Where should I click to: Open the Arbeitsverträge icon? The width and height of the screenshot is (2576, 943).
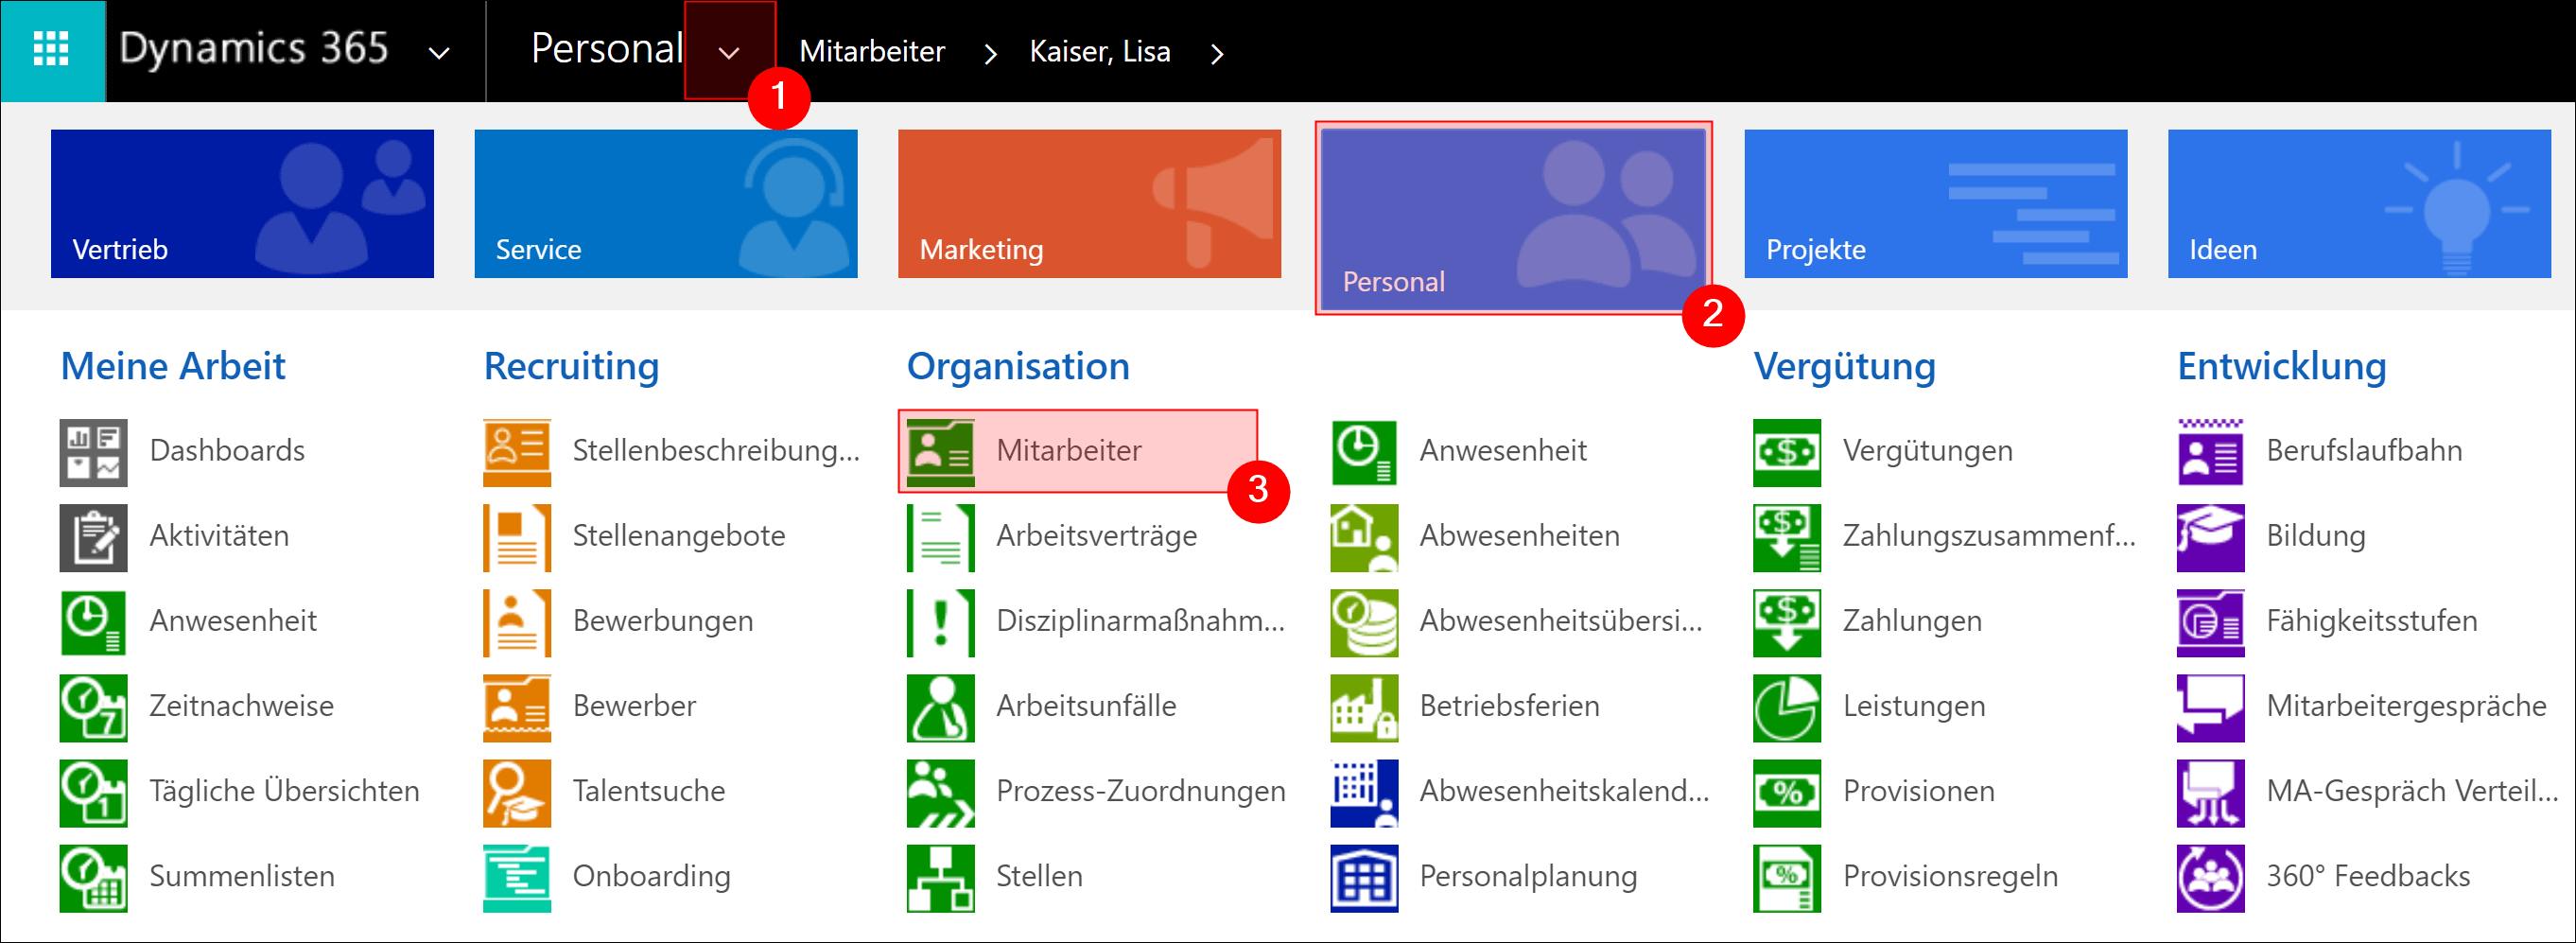(940, 537)
